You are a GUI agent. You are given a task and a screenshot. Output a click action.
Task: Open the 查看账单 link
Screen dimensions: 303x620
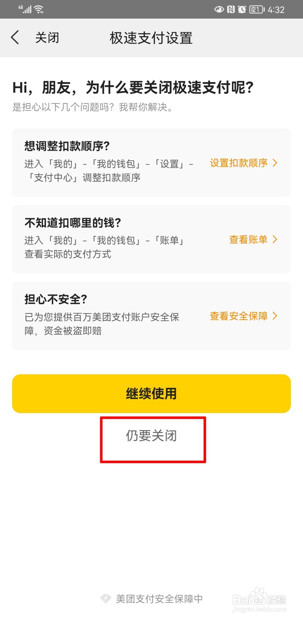(x=248, y=239)
